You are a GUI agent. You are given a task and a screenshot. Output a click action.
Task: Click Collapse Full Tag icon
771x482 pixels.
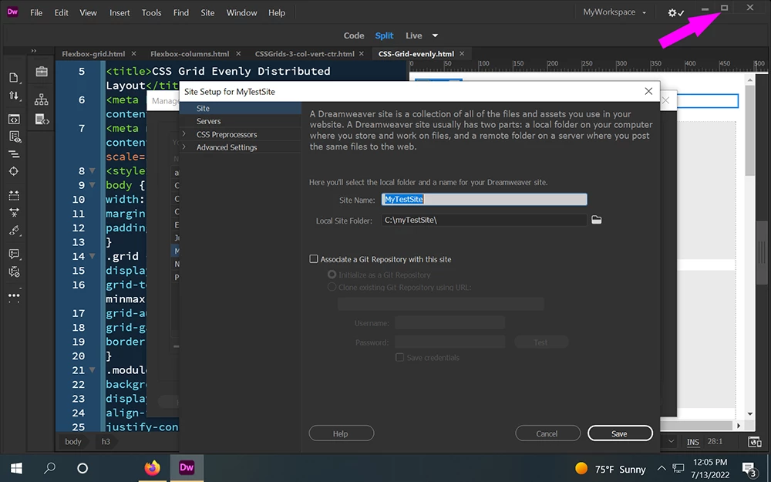(14, 195)
